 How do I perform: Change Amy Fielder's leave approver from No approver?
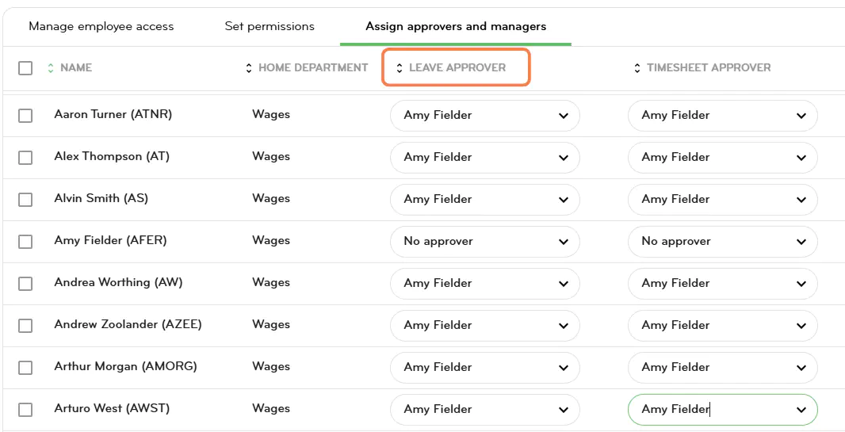click(x=485, y=241)
